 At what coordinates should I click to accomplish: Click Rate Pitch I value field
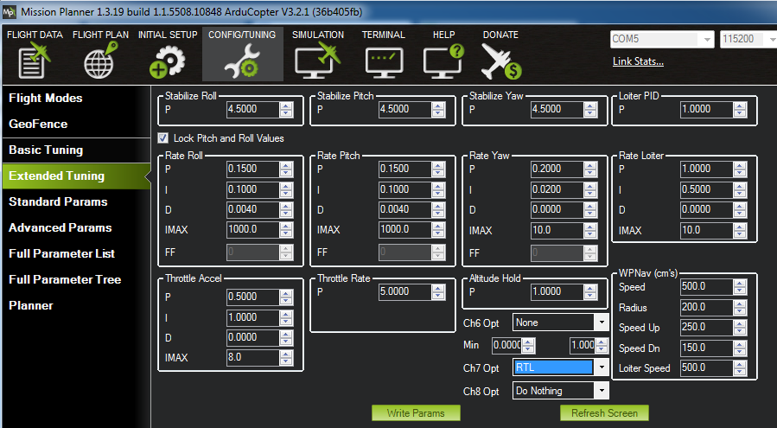[404, 189]
